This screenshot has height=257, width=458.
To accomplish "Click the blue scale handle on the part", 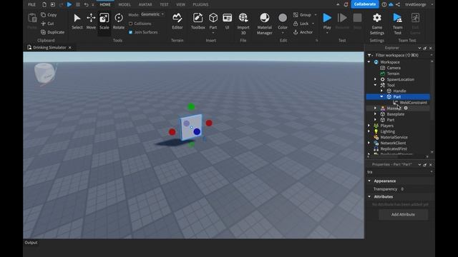I will 197,131.
